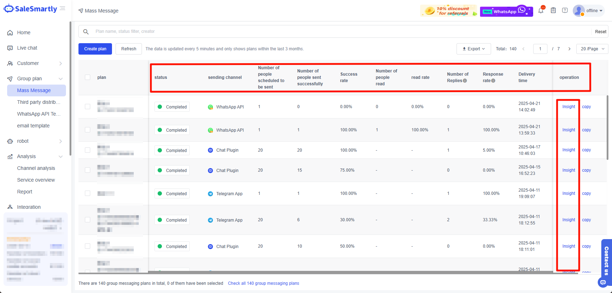This screenshot has width=612, height=293.
Task: Click the Response rate info icon
Action: (493, 81)
